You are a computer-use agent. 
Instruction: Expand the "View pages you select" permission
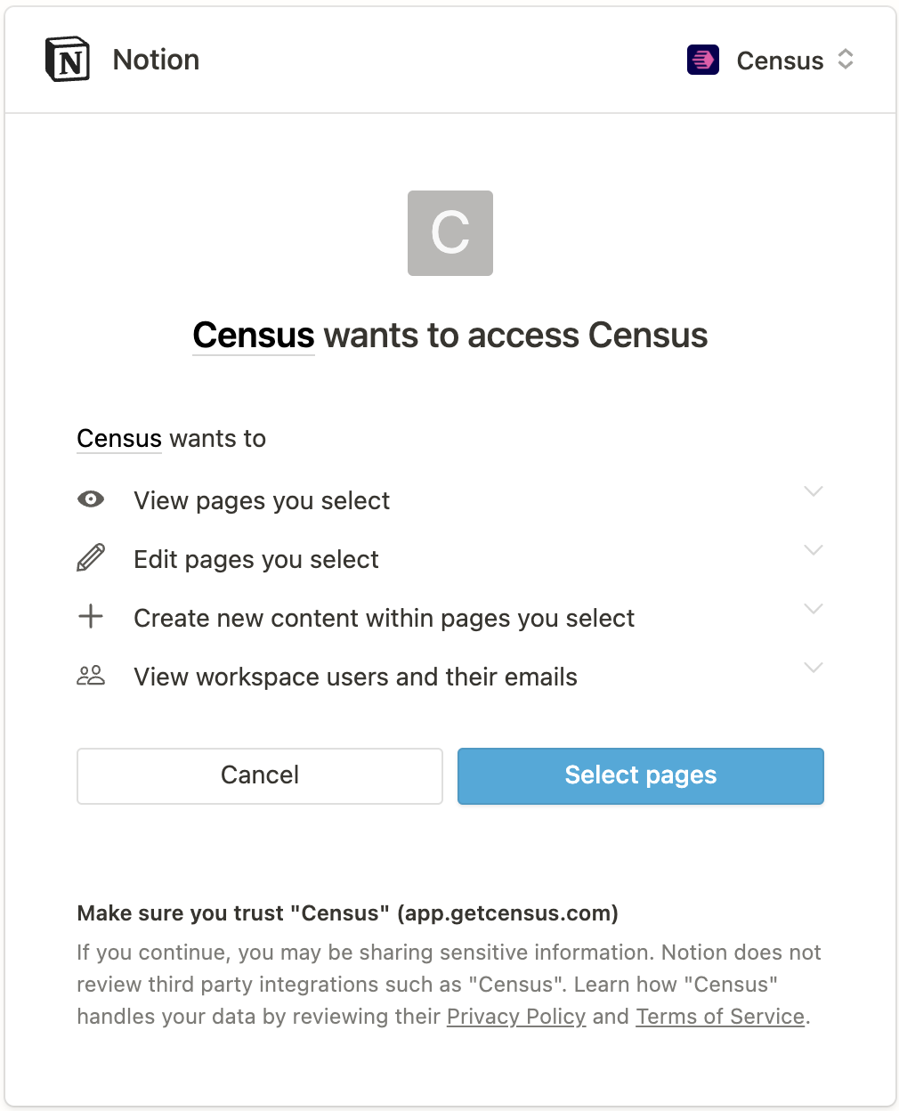tap(813, 491)
